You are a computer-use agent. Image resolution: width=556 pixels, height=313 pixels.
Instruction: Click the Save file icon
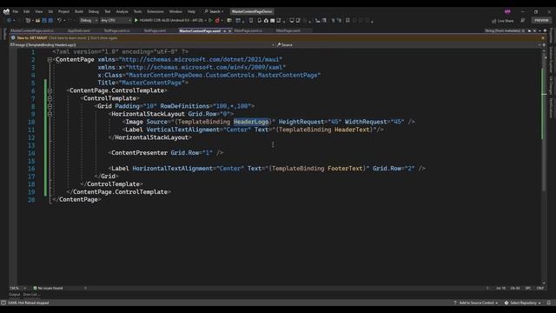[x=44, y=21]
